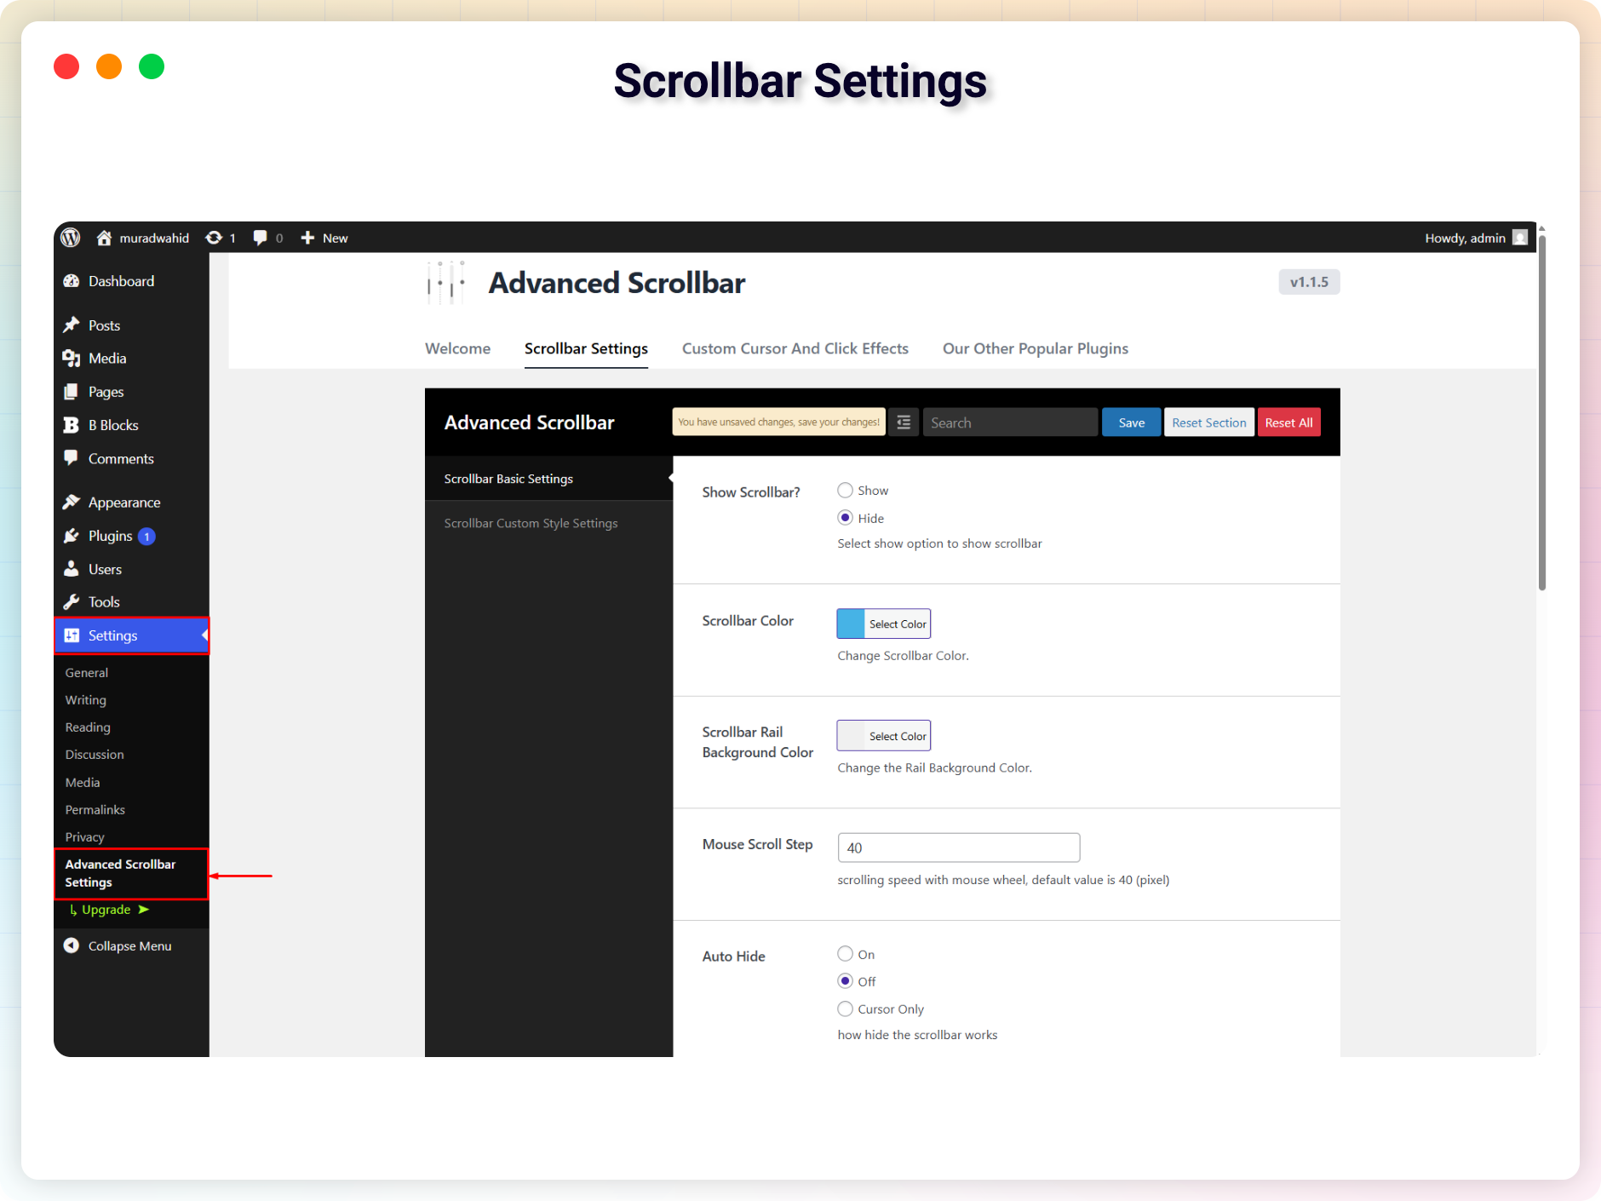Click the plus New icon

307,238
